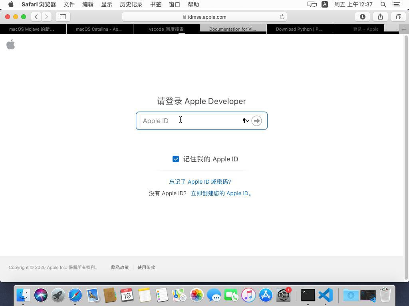Open App Store in the Dock

point(266,295)
